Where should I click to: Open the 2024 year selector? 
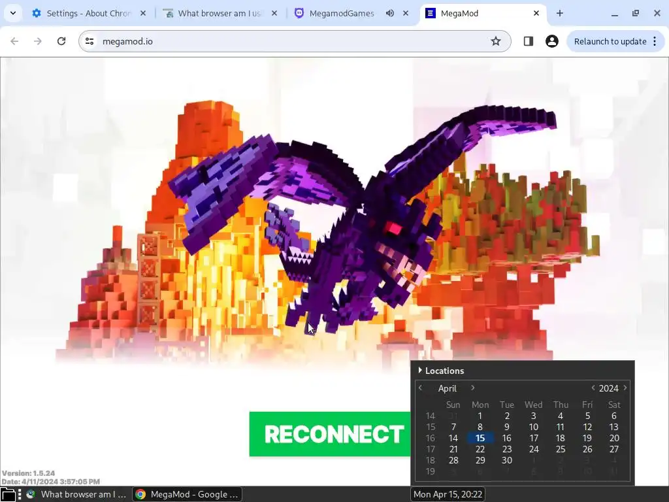[608, 388]
